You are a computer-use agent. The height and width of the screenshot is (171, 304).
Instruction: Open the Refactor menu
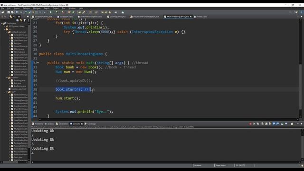(x=26, y=9)
